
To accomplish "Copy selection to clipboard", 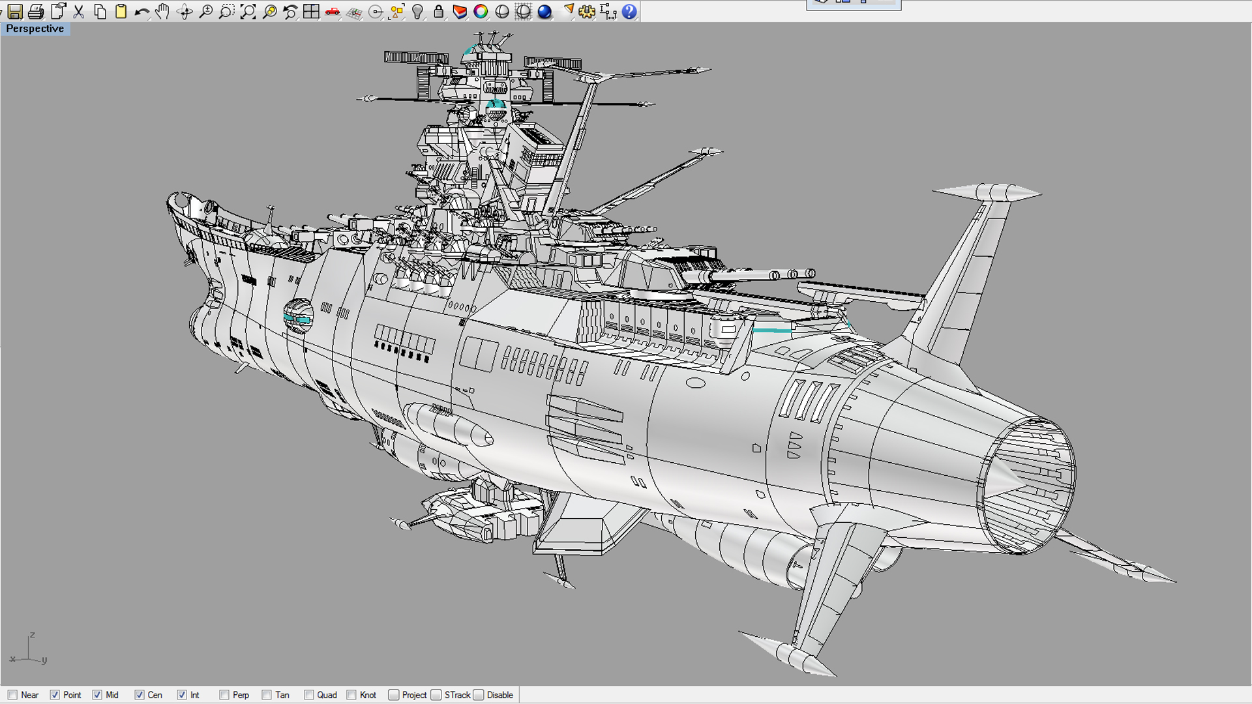I will click(x=100, y=12).
